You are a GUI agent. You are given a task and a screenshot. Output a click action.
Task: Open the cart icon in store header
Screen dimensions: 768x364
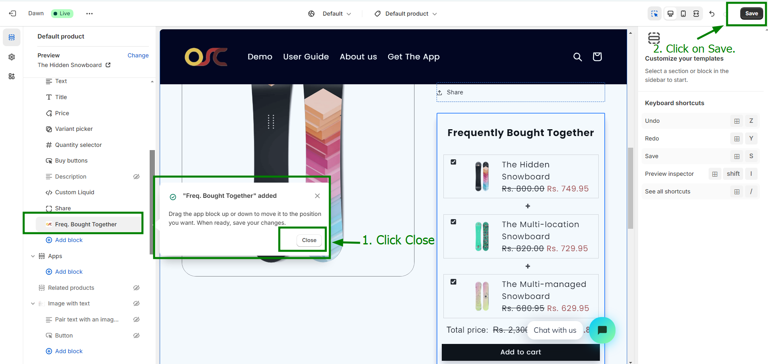tap(597, 57)
